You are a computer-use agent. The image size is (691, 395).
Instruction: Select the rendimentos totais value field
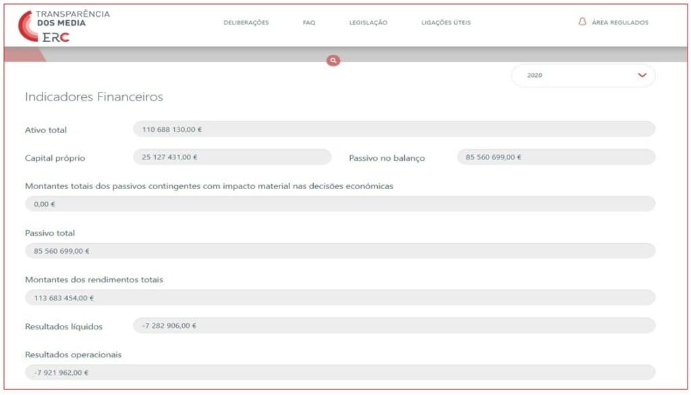340,298
